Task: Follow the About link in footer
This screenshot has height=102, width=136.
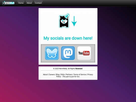Action: 45,75
